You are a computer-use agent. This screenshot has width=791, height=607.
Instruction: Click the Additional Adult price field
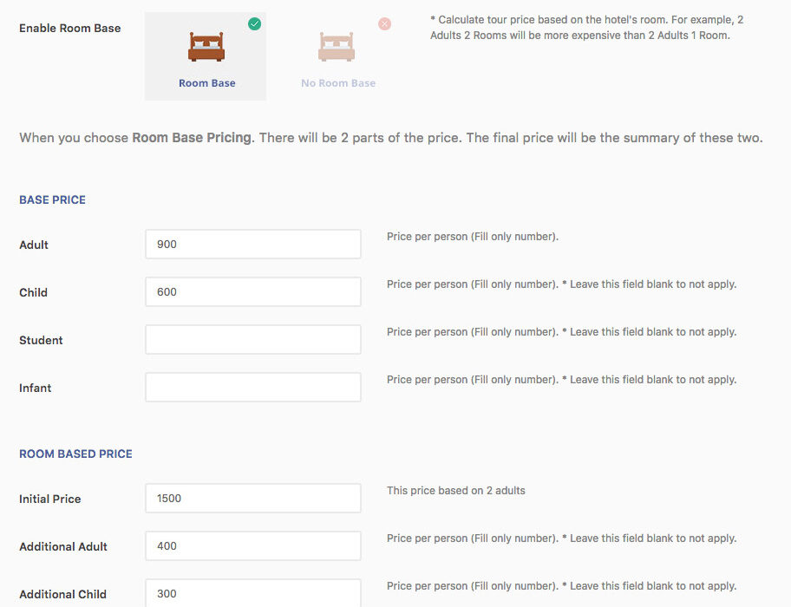(252, 546)
